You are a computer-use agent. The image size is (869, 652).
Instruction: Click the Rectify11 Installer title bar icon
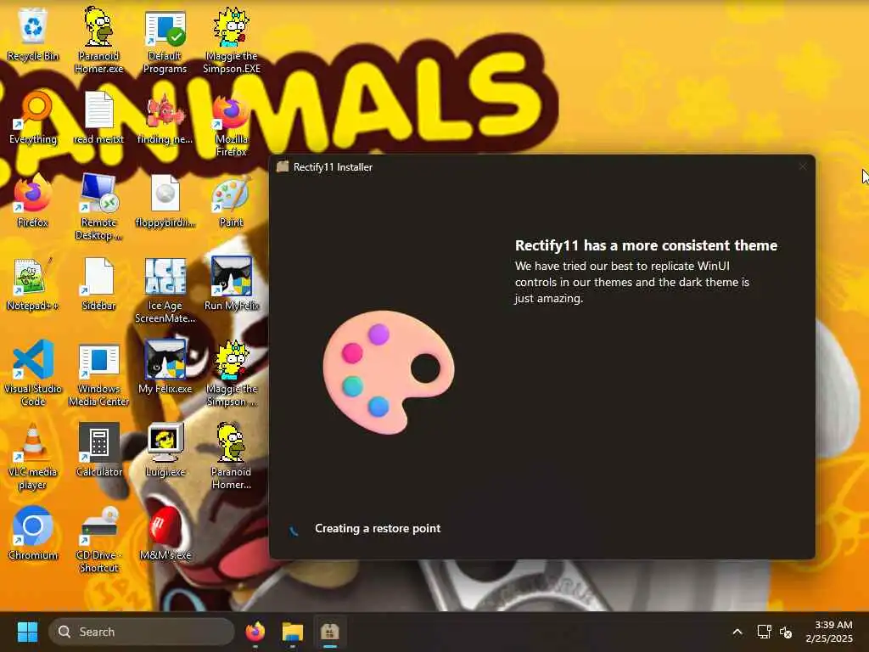(x=283, y=167)
